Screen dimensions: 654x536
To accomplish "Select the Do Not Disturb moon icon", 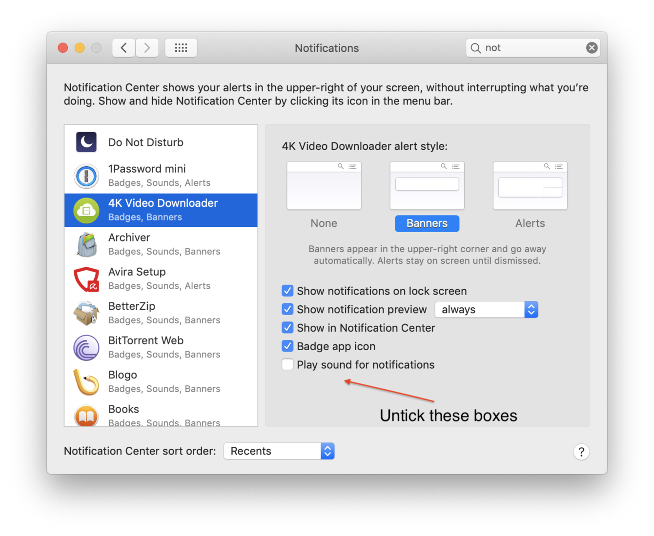I will pyautogui.click(x=86, y=142).
